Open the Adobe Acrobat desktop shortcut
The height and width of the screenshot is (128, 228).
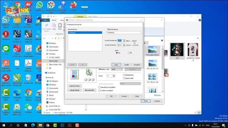coord(28,65)
